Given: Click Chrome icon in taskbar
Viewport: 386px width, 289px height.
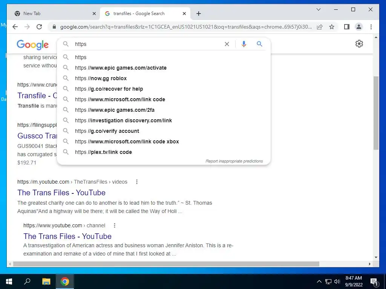Looking at the screenshot, I should (65, 281).
